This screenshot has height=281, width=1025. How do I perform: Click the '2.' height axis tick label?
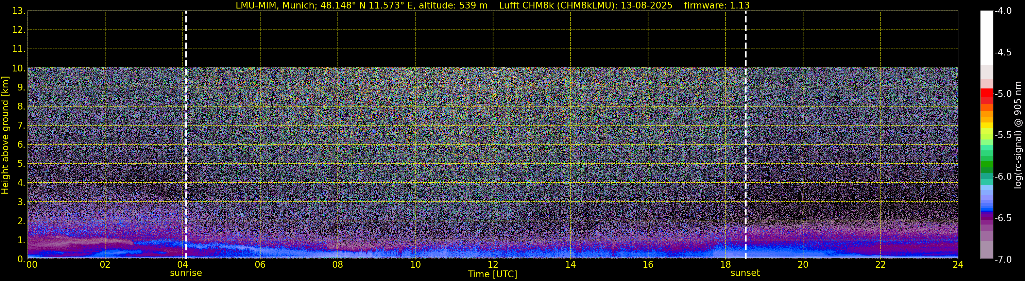21,221
